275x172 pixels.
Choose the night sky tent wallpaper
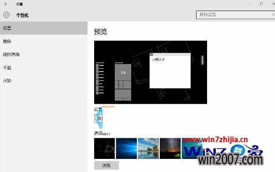click(170, 148)
